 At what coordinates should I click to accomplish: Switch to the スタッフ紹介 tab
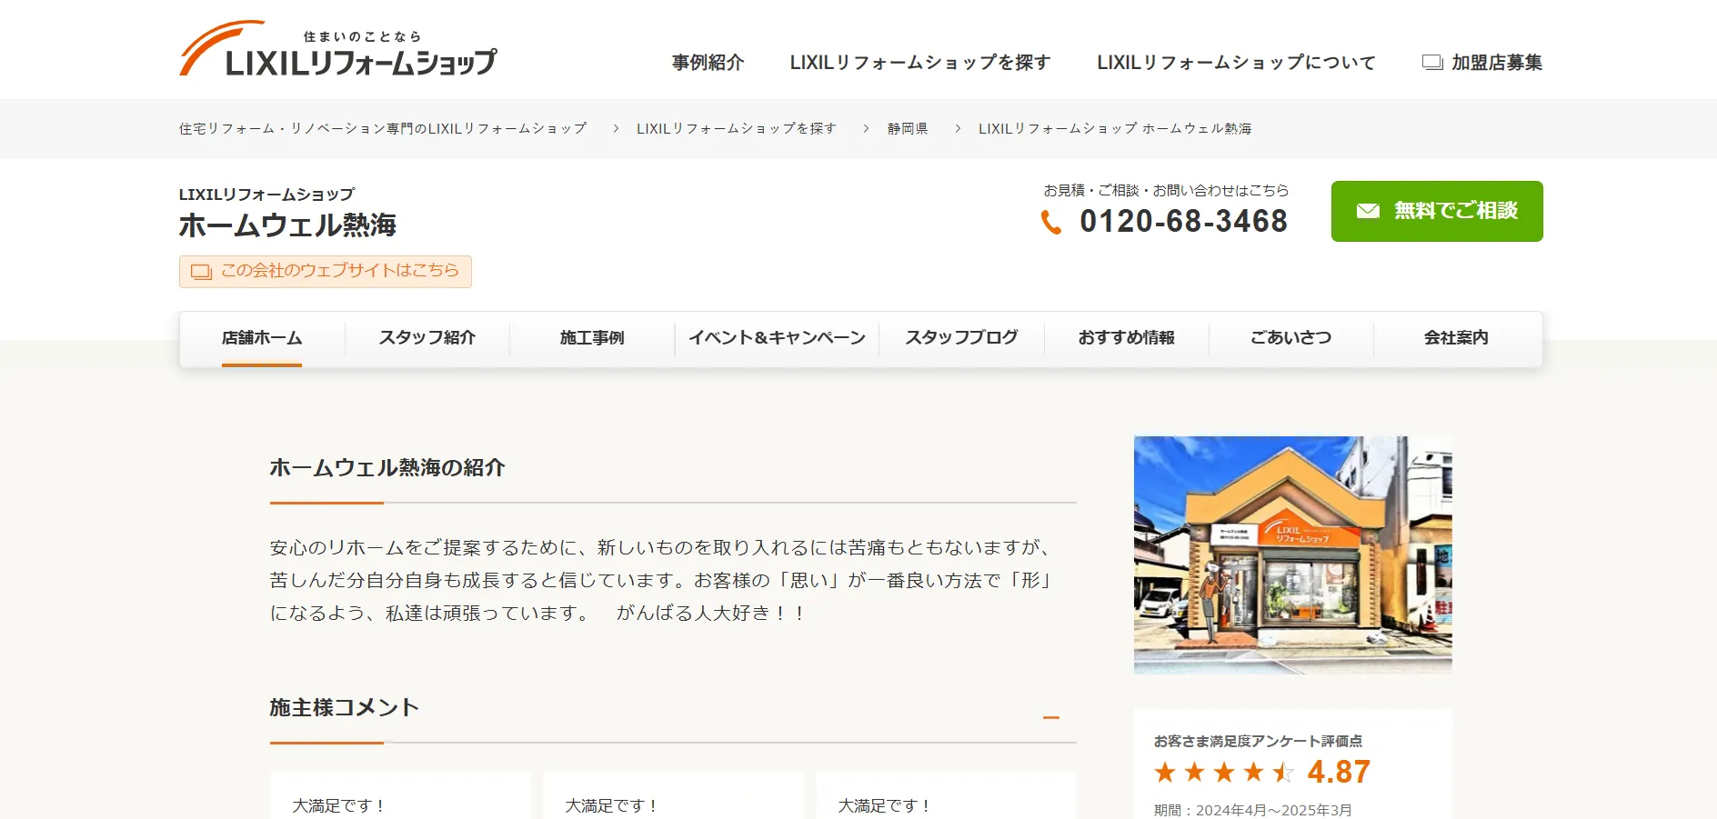tap(427, 338)
